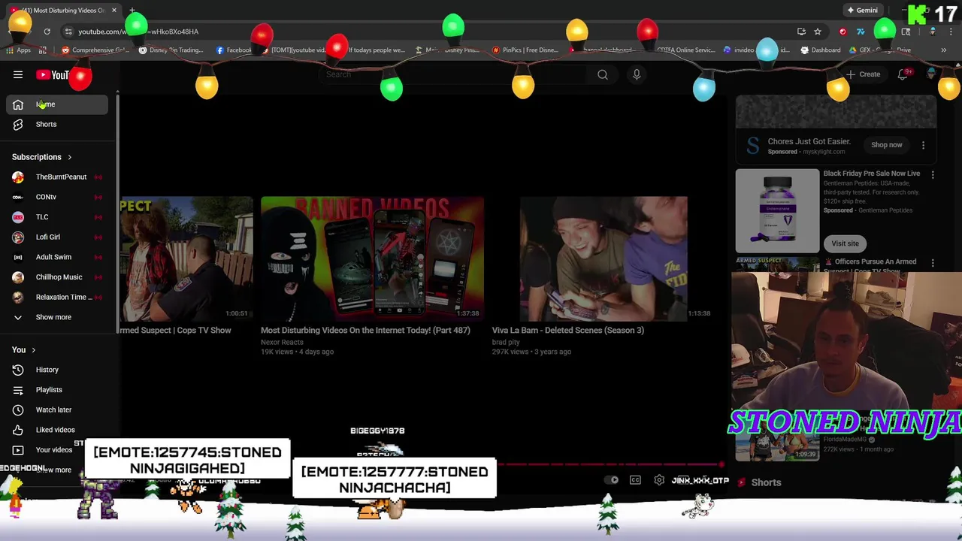Click the Gemini button in Chrome
Screen dimensions: 962x541
pos(862,11)
